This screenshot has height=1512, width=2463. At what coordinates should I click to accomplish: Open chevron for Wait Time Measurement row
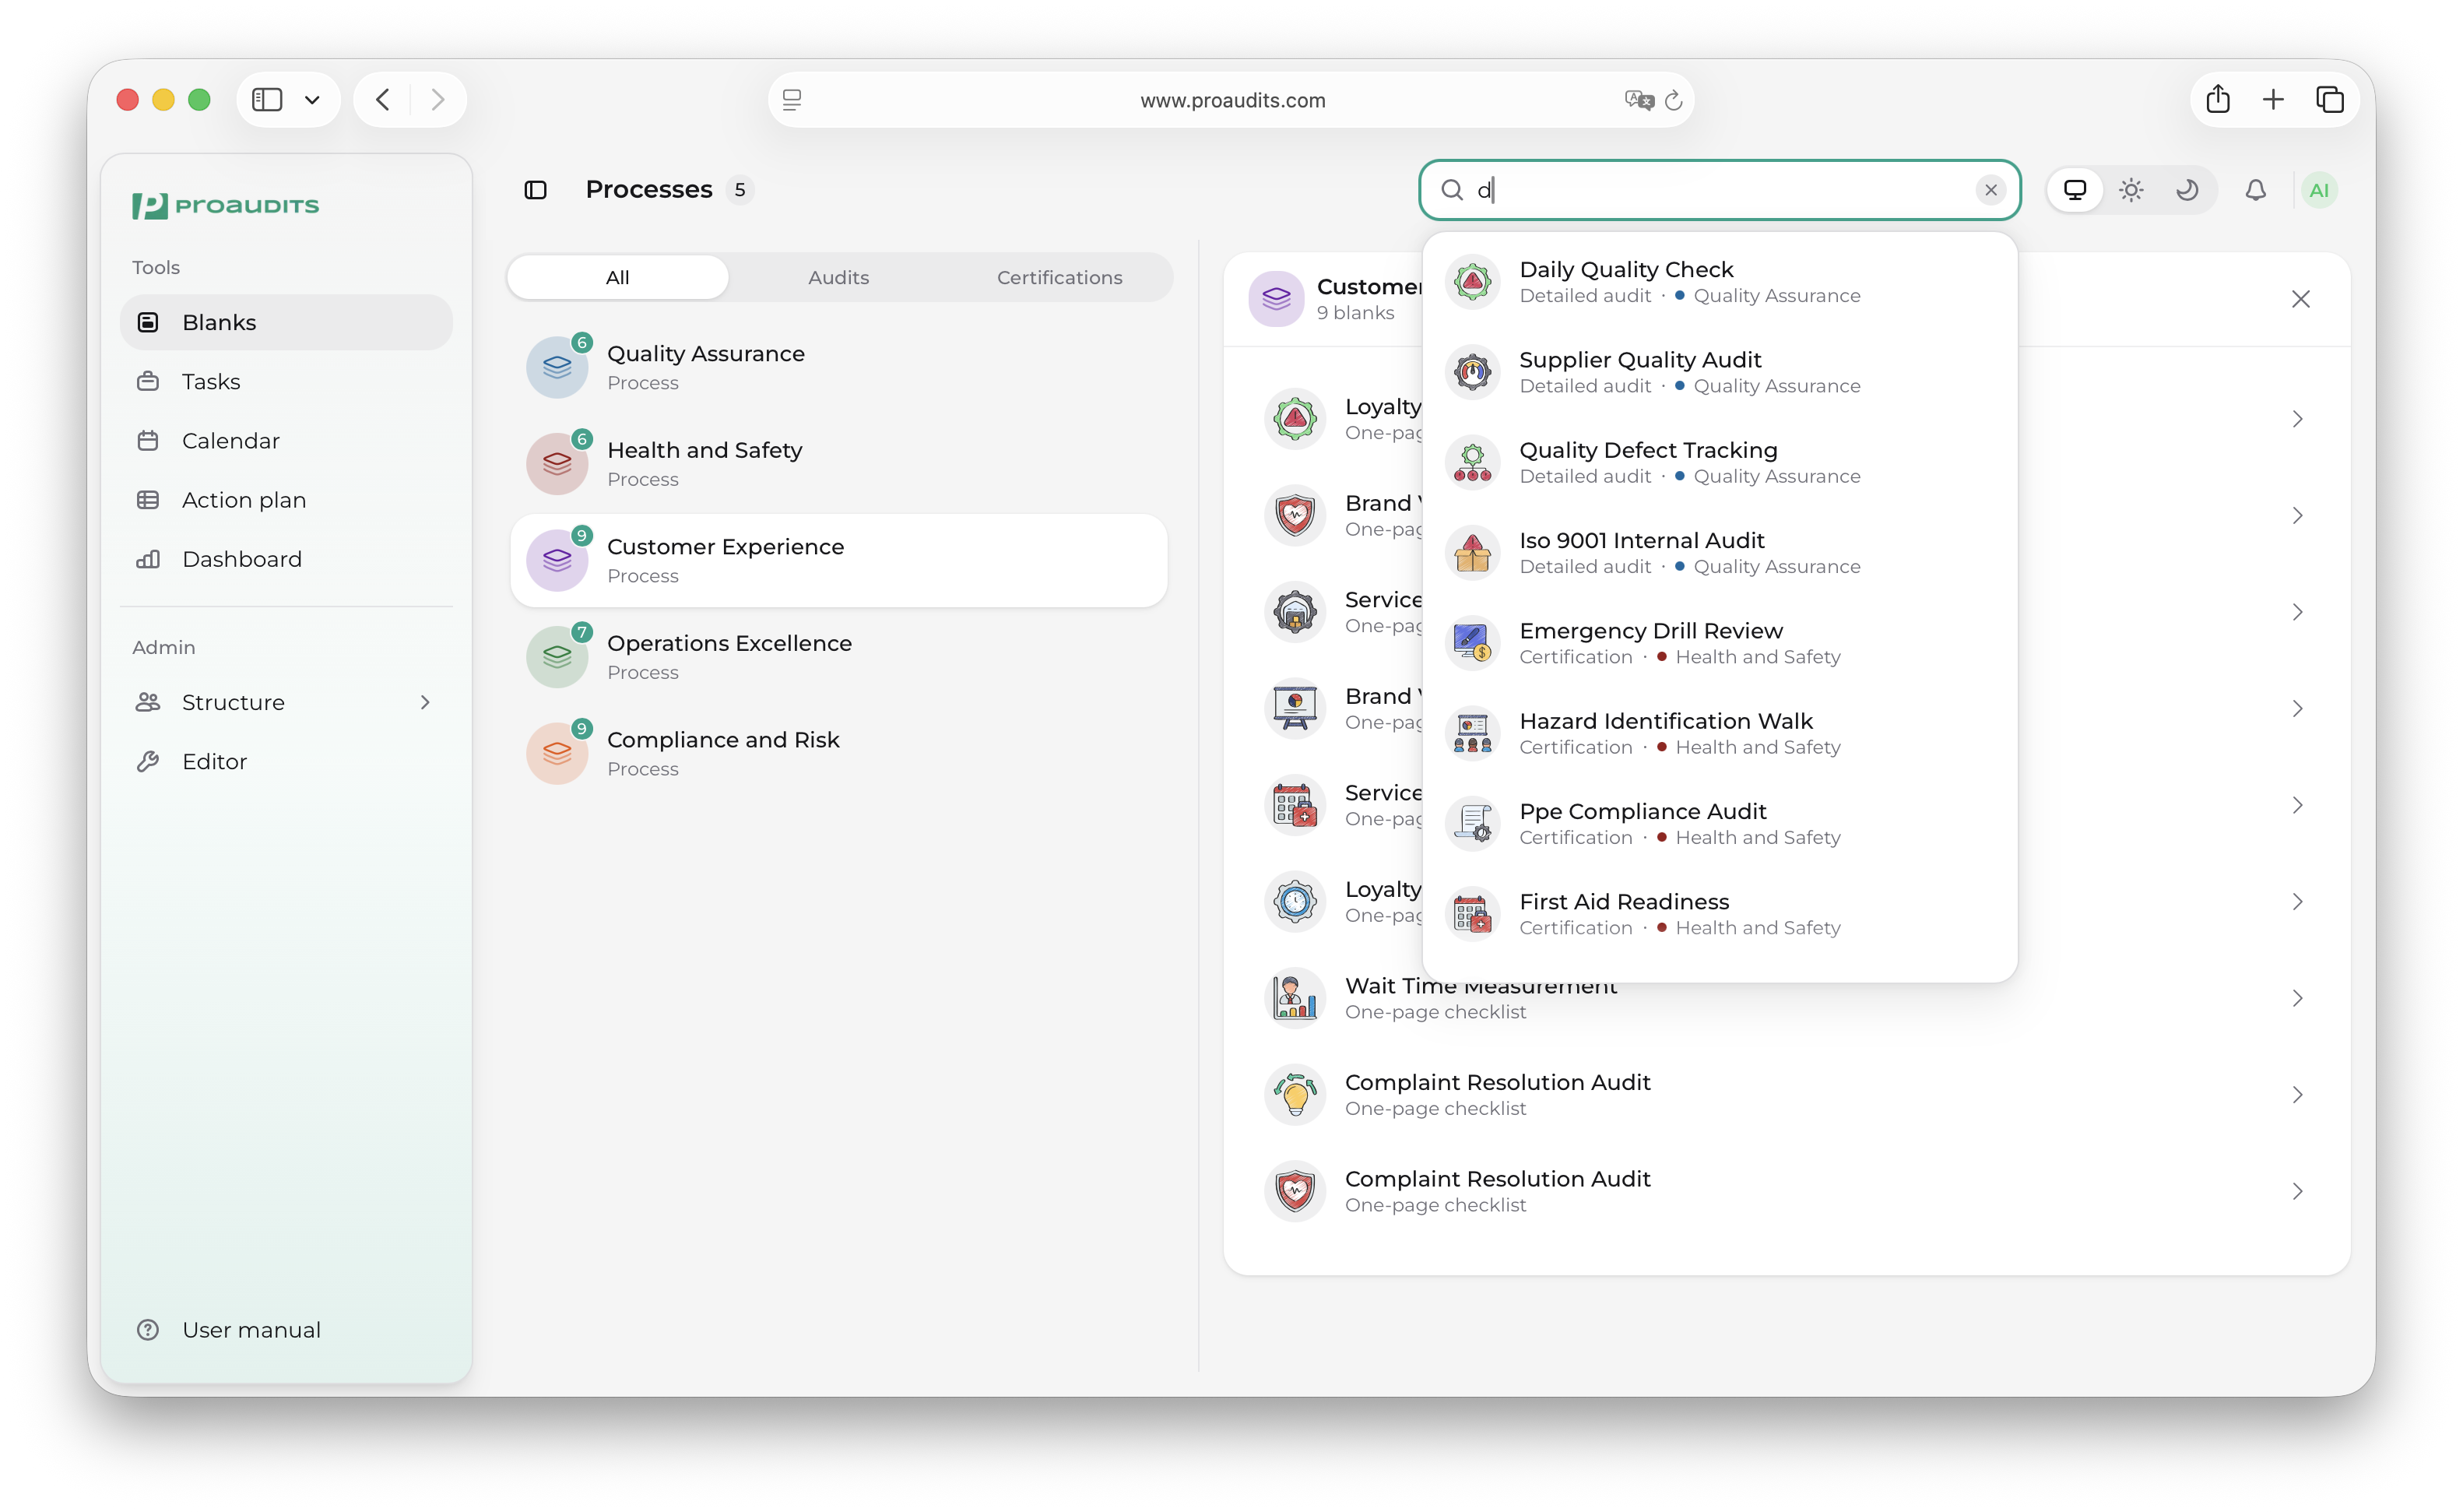click(x=2297, y=998)
